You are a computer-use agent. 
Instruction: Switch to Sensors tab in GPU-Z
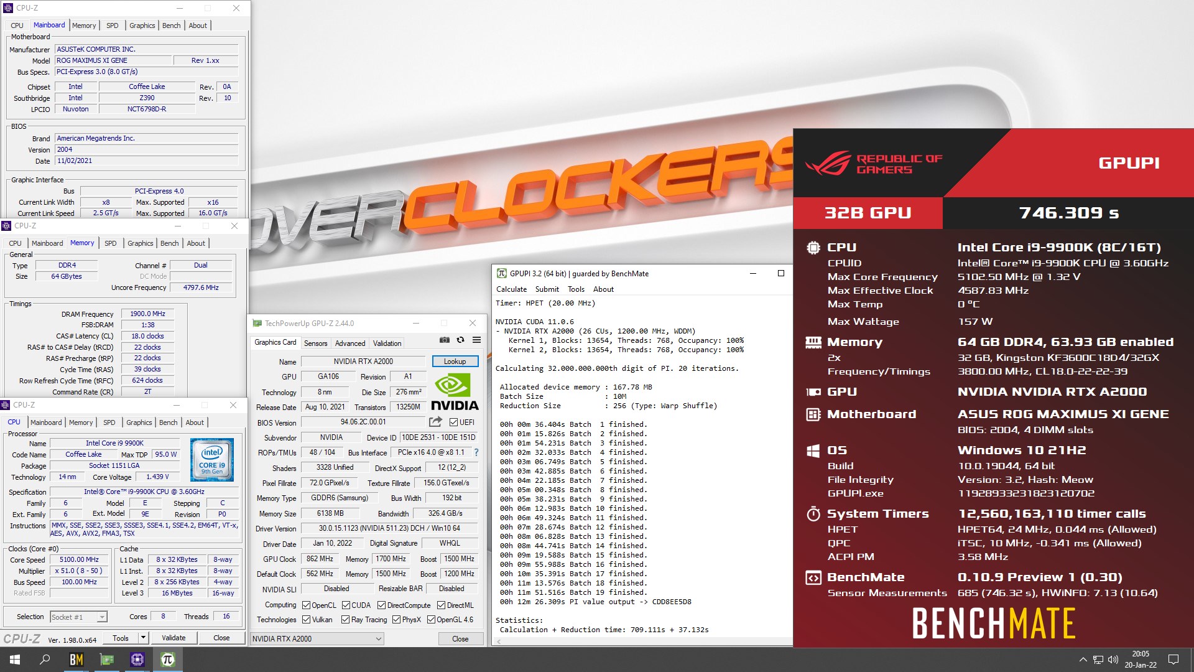coord(315,343)
